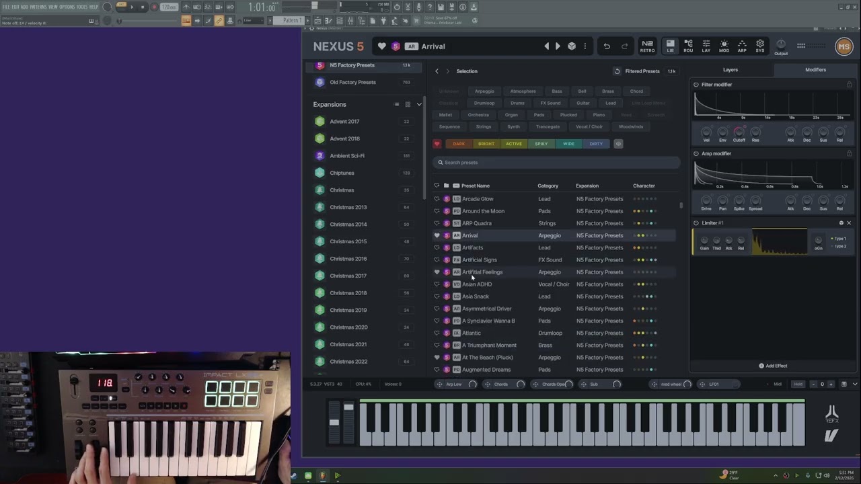Screen dimensions: 861x484
Task: Adjust the Nexus Output knob
Action: point(781,44)
